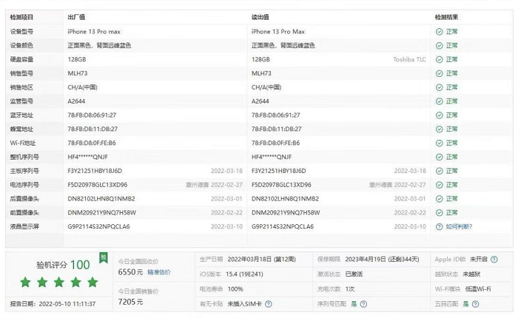Select 78:FB:D8:0F:FE:B6 in the 出厂值 column
The height and width of the screenshot is (321, 515).
pos(92,143)
